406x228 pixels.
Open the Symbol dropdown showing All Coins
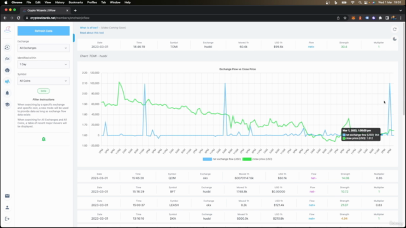tap(44, 80)
